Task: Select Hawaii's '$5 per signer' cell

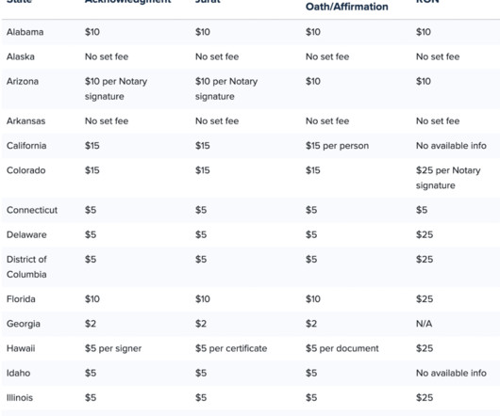Action: tap(113, 348)
